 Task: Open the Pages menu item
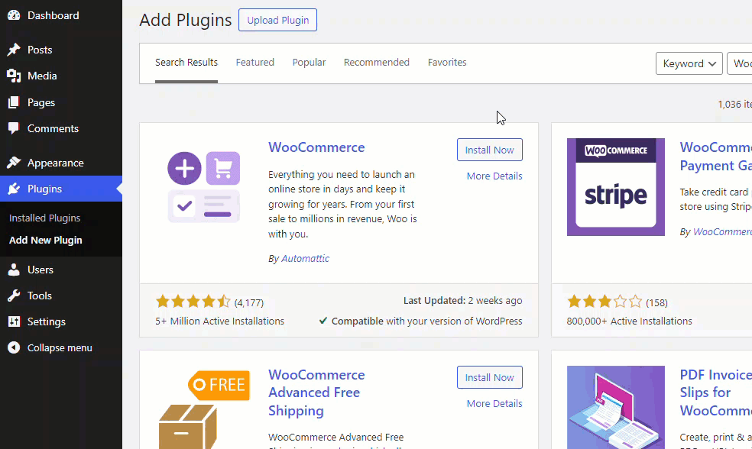(x=61, y=102)
